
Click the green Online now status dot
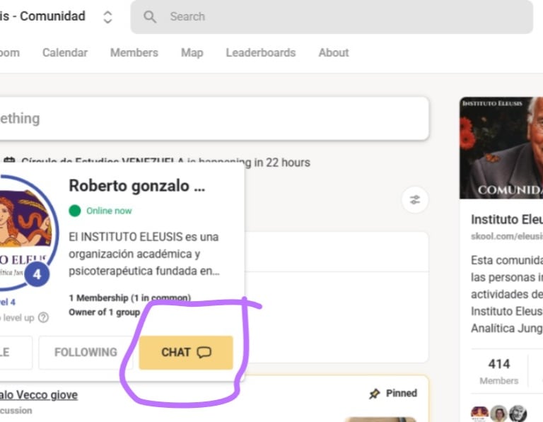[x=75, y=211]
